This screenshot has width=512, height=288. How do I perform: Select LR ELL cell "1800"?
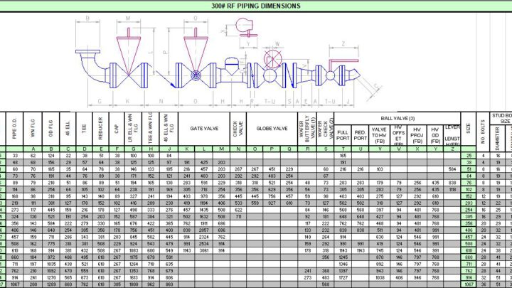coord(133,284)
